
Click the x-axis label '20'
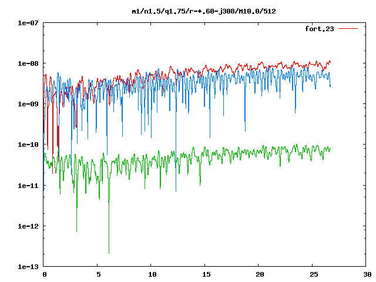pyautogui.click(x=260, y=274)
